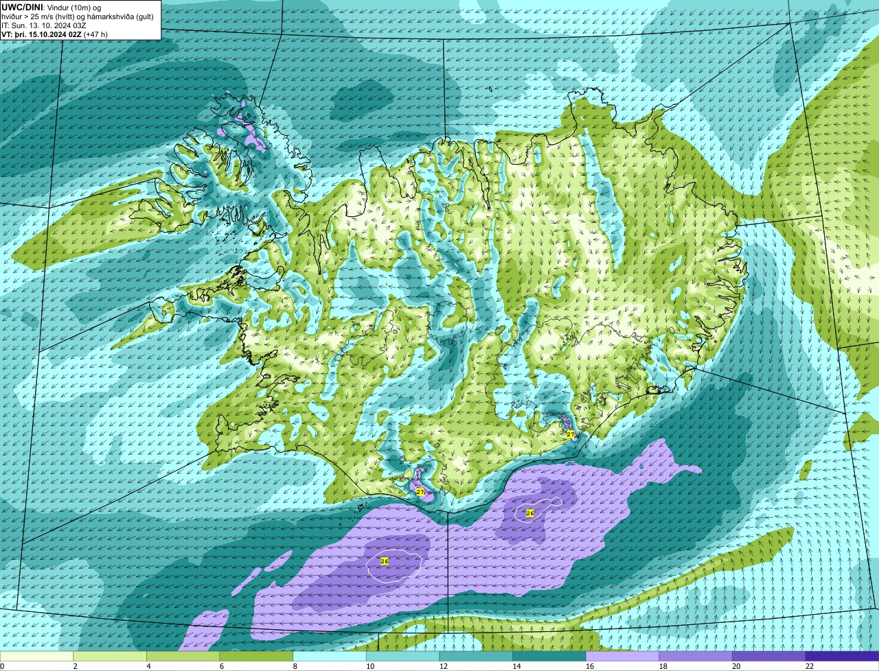Click the '14' tick label on the color scale

(x=516, y=666)
